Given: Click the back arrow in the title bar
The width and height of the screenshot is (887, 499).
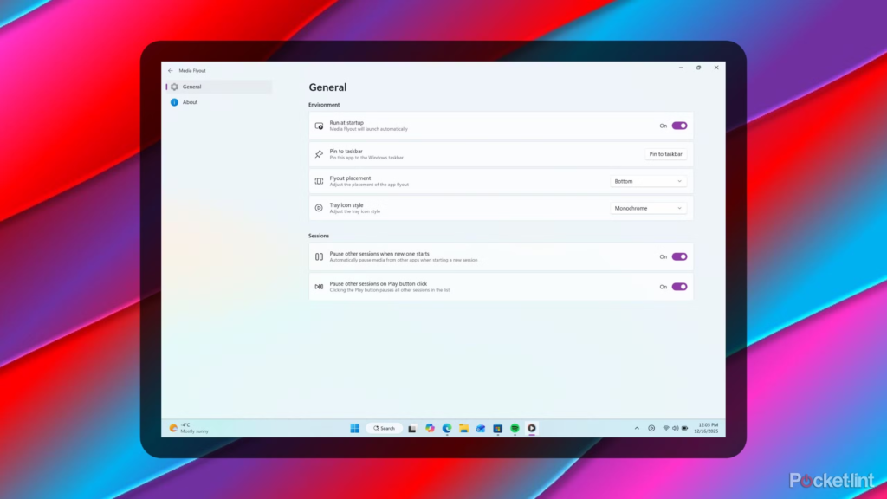Looking at the screenshot, I should (x=170, y=70).
